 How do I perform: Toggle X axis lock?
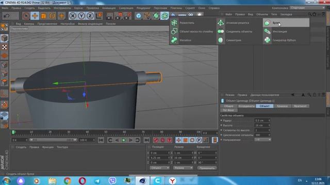73,16
